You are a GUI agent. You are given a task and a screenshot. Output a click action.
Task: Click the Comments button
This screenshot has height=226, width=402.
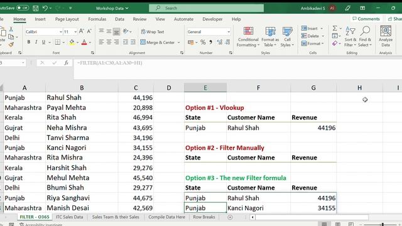366,19
